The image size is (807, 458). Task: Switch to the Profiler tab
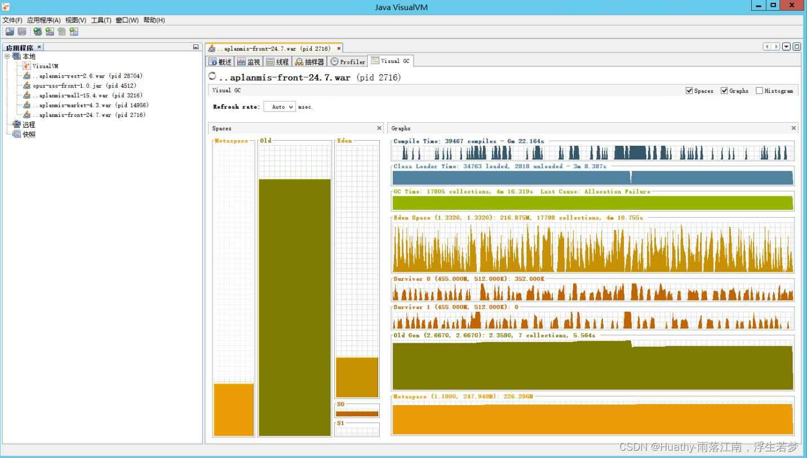pos(348,62)
